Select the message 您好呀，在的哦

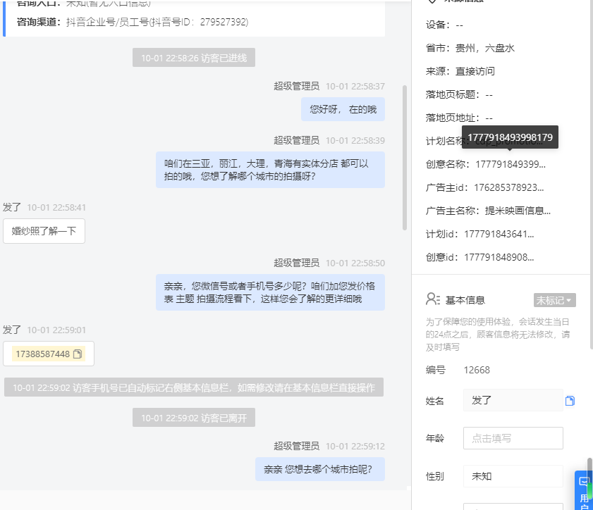pos(343,109)
